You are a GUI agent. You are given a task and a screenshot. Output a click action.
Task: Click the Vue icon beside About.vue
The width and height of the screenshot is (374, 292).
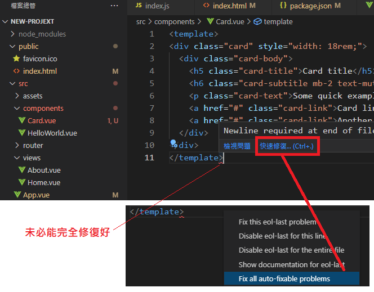pyautogui.click(x=22, y=170)
